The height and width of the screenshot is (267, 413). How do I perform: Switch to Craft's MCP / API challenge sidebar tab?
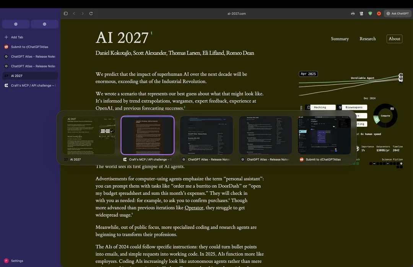[x=30, y=86]
